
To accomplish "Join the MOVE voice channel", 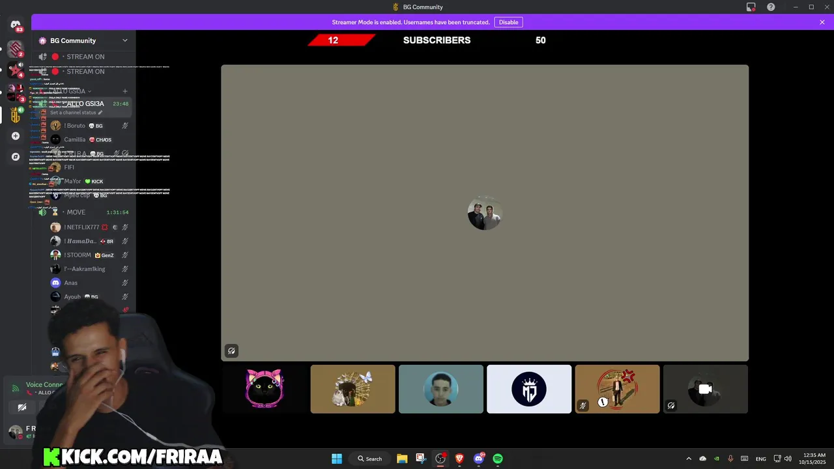I will tap(83, 212).
